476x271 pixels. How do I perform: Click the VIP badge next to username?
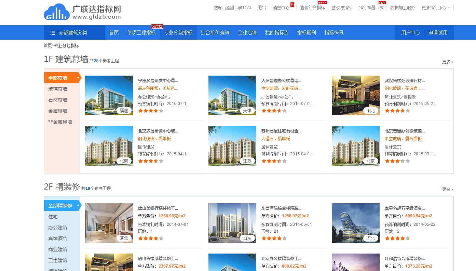[229, 8]
